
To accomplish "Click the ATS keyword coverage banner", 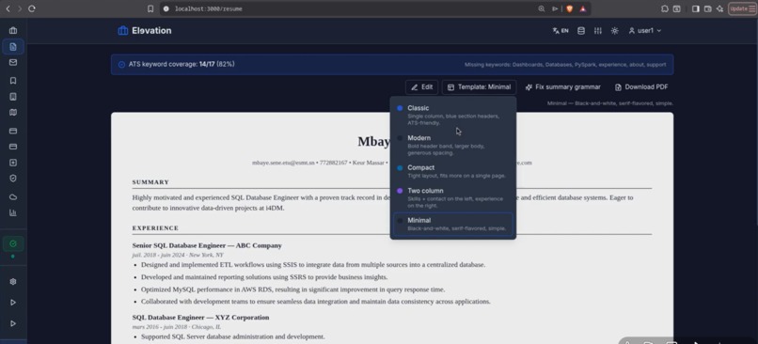I will (392, 64).
